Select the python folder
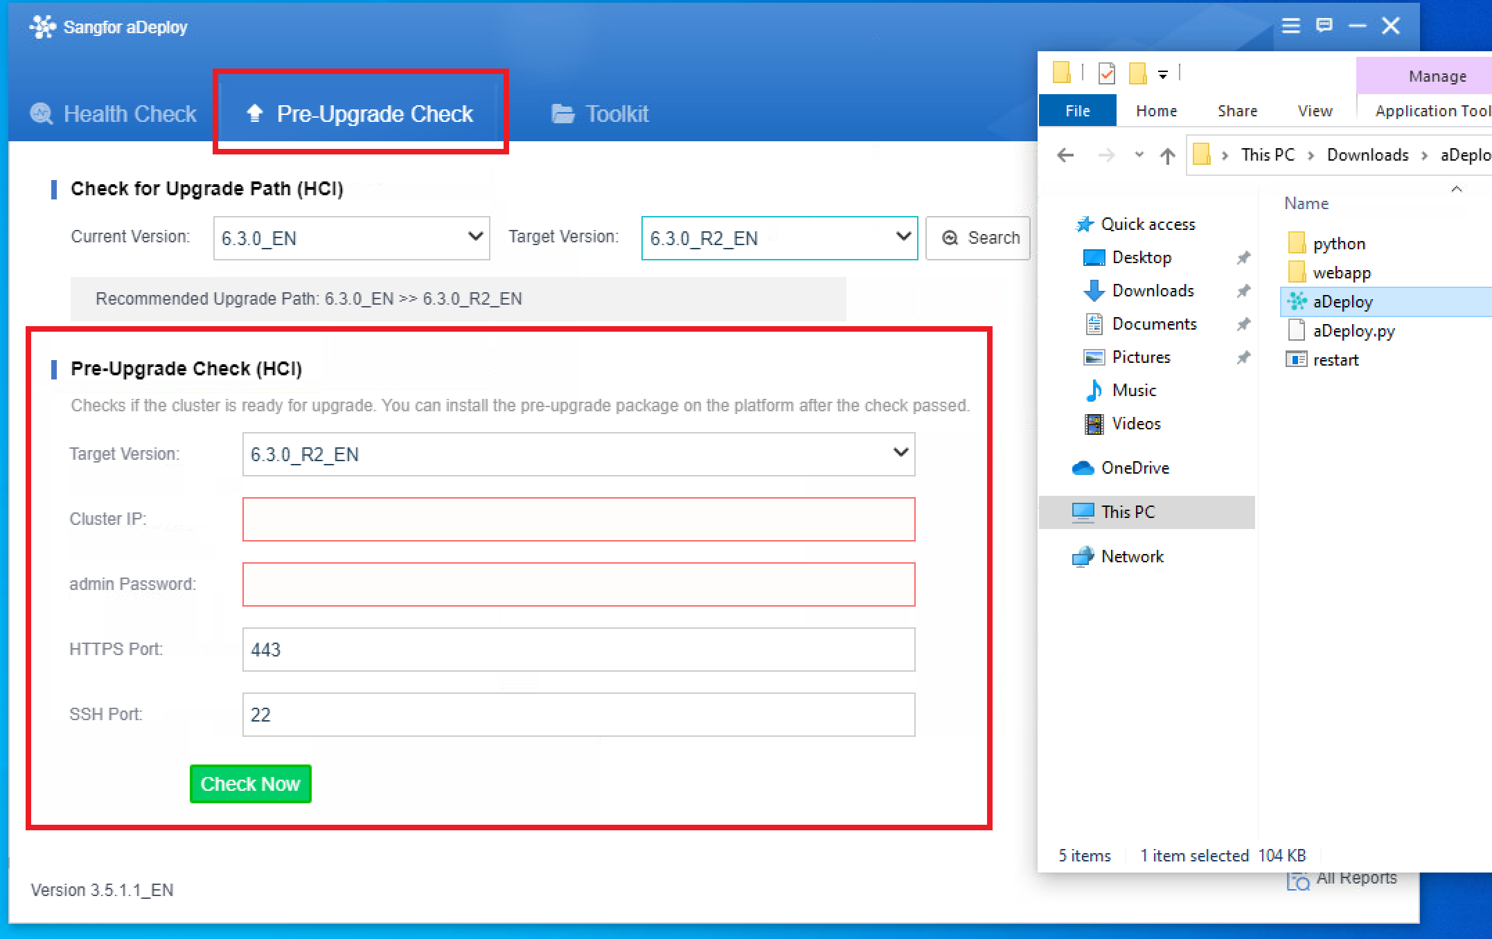This screenshot has width=1492, height=939. click(x=1338, y=244)
